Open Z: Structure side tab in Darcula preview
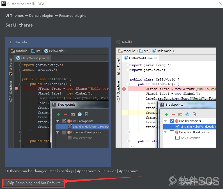The width and height of the screenshot is (223, 189). pyautogui.click(x=11, y=89)
